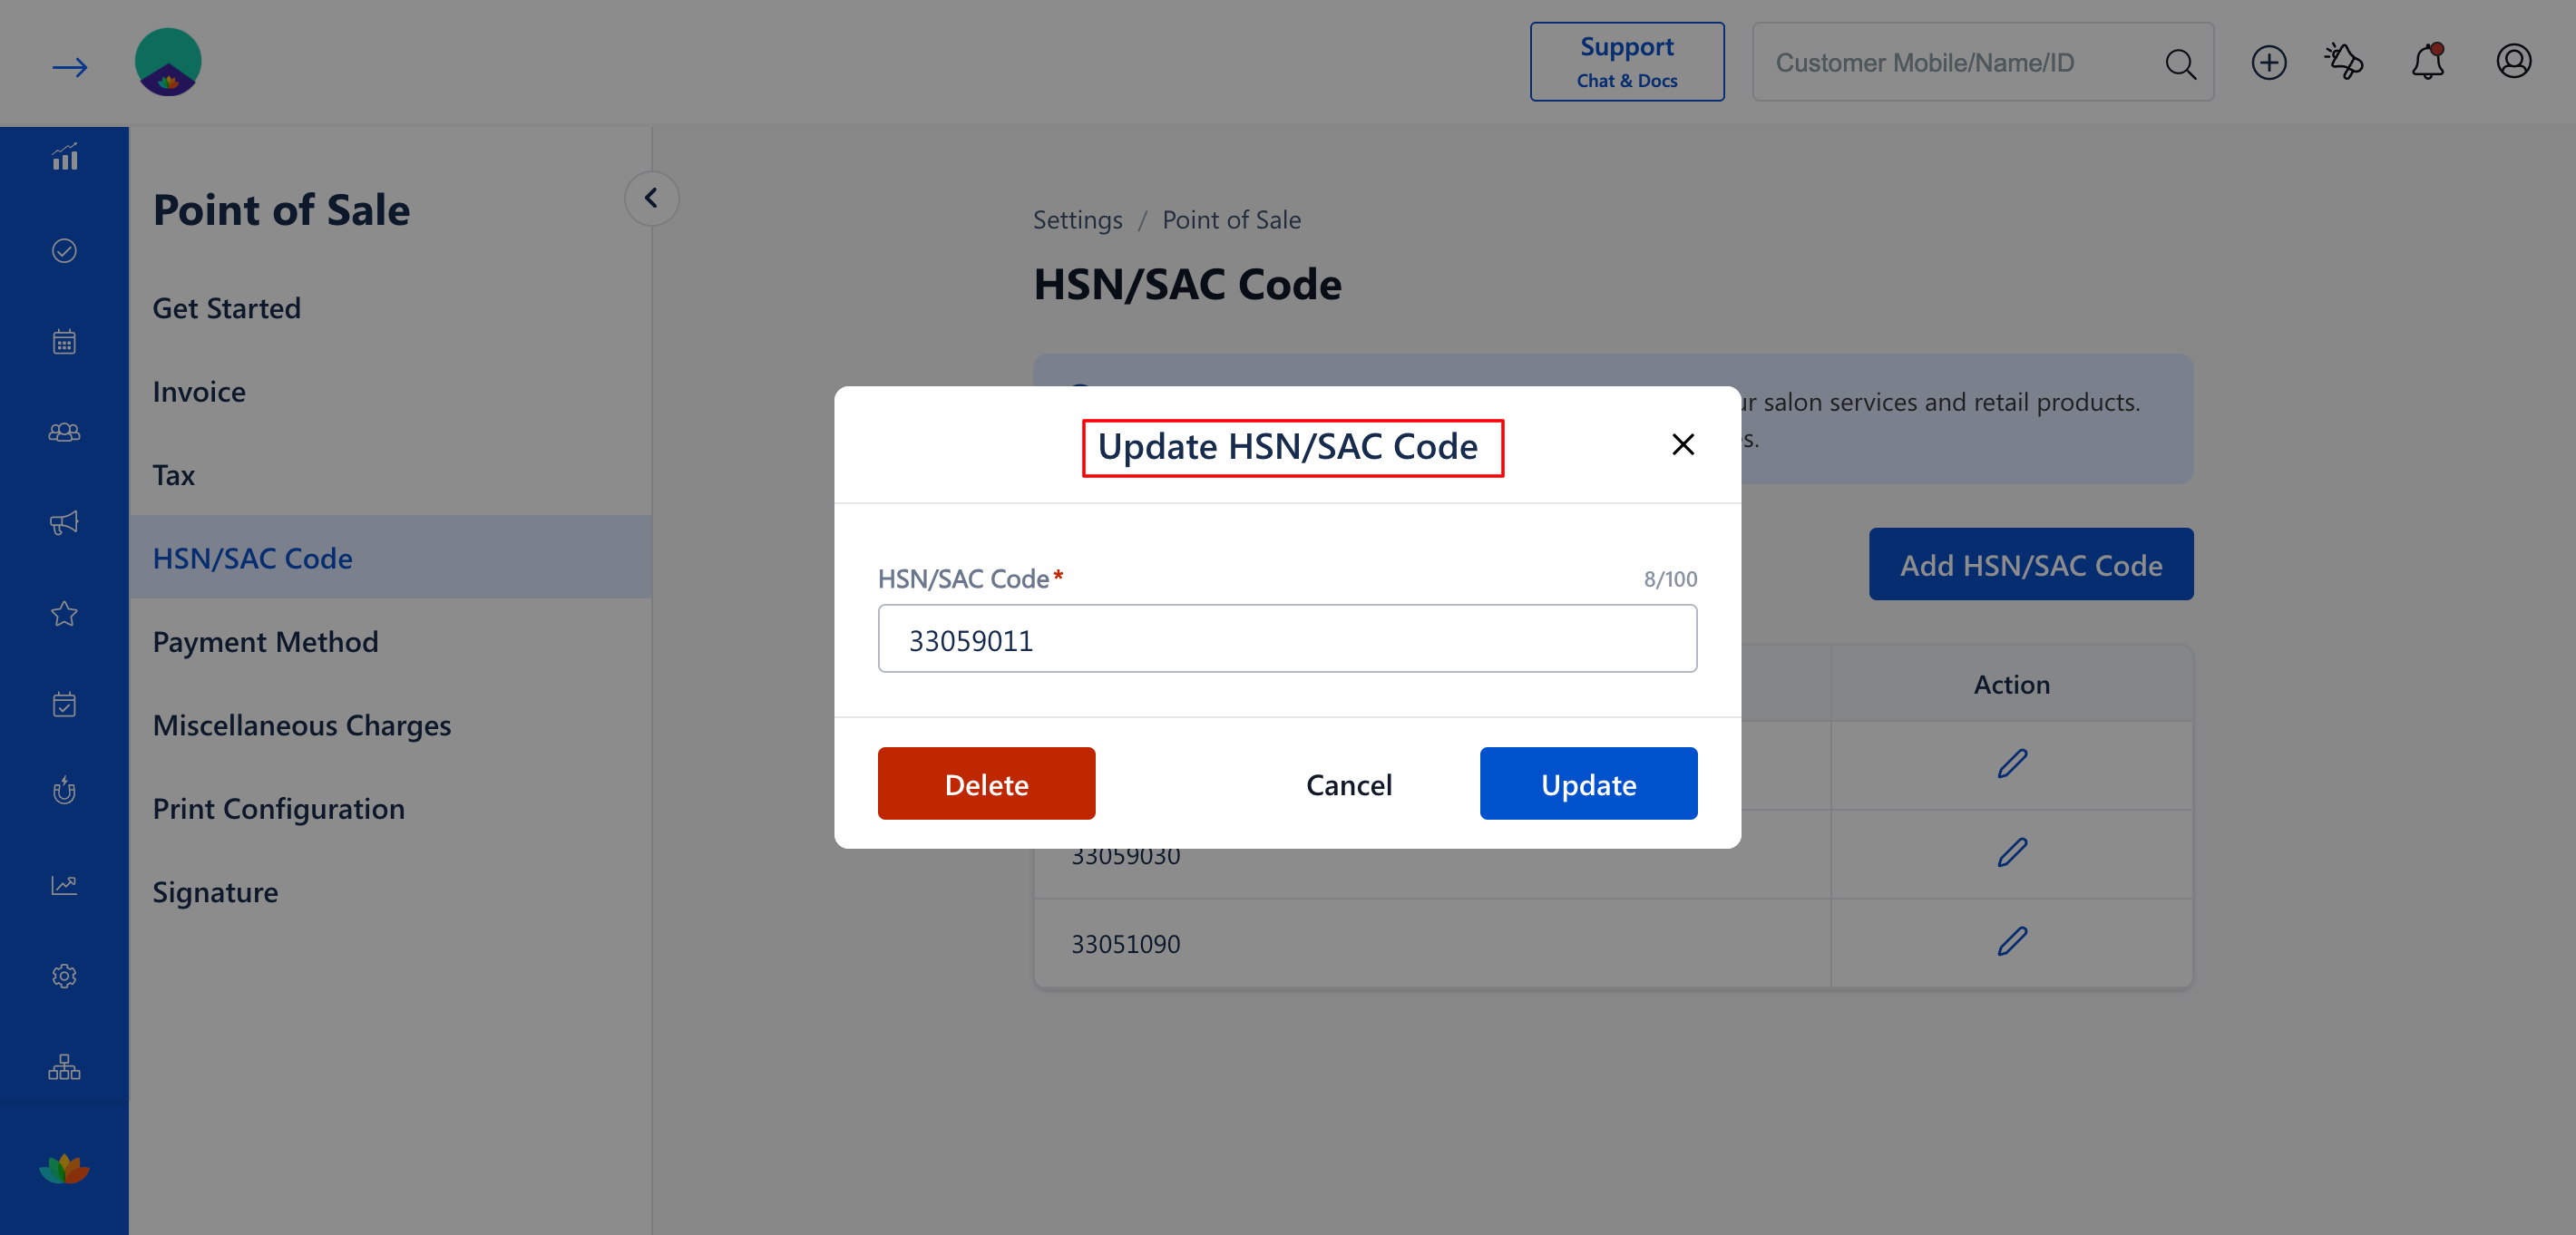Open the search magnifier icon

[x=2180, y=64]
